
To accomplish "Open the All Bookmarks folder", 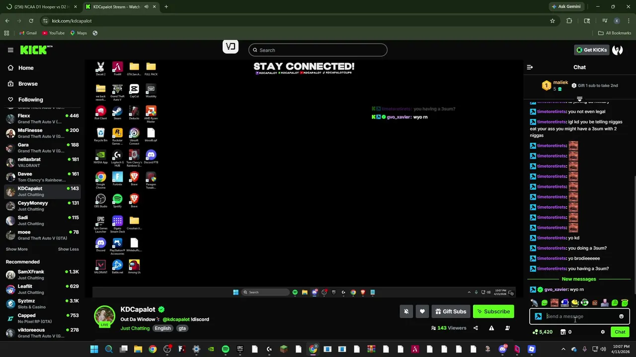I will tap(615, 33).
